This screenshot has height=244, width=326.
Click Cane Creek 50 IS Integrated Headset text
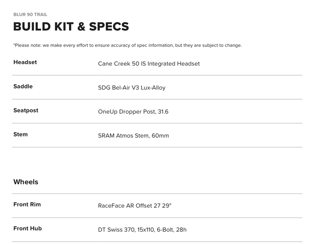(149, 64)
